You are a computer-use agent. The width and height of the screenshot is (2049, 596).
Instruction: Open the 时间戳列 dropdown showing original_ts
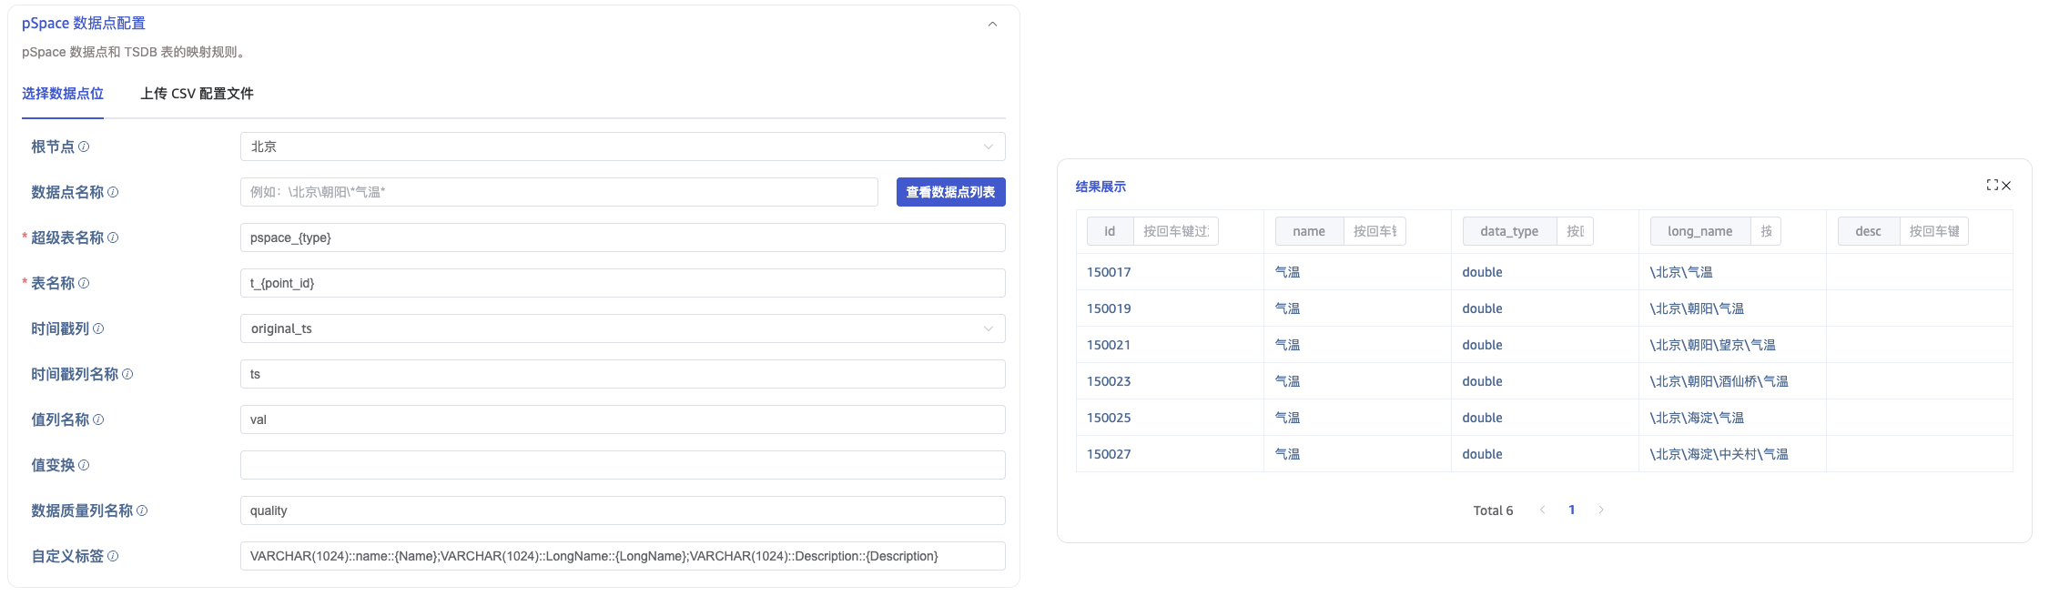tap(623, 328)
